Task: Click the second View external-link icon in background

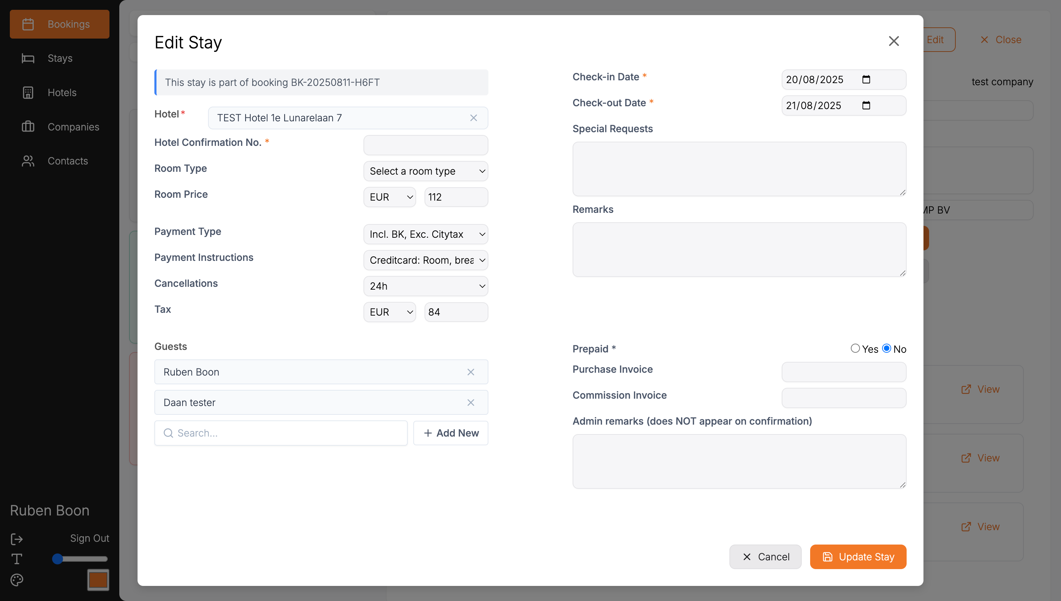Action: tap(966, 458)
